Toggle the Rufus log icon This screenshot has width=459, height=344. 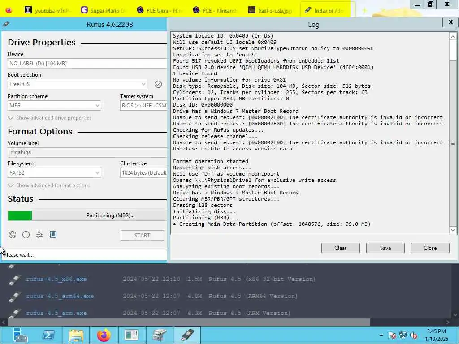[x=53, y=235]
